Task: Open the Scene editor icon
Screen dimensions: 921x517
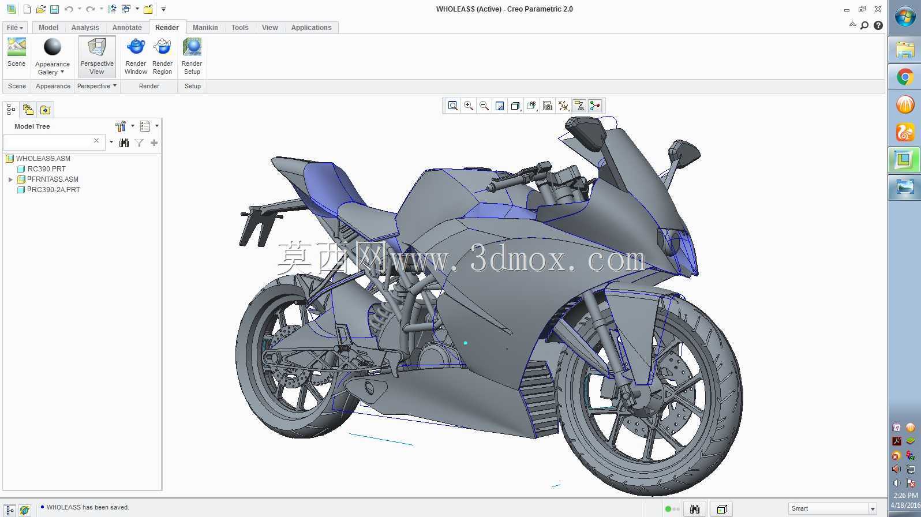Action: (16, 47)
